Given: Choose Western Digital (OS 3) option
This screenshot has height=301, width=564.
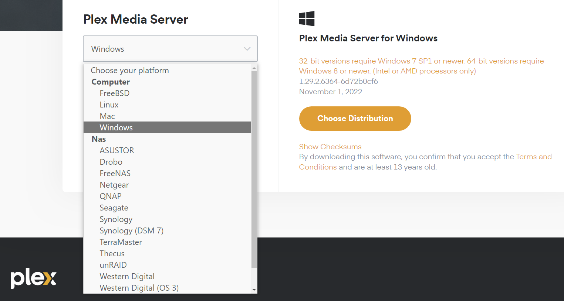Looking at the screenshot, I should coord(139,288).
